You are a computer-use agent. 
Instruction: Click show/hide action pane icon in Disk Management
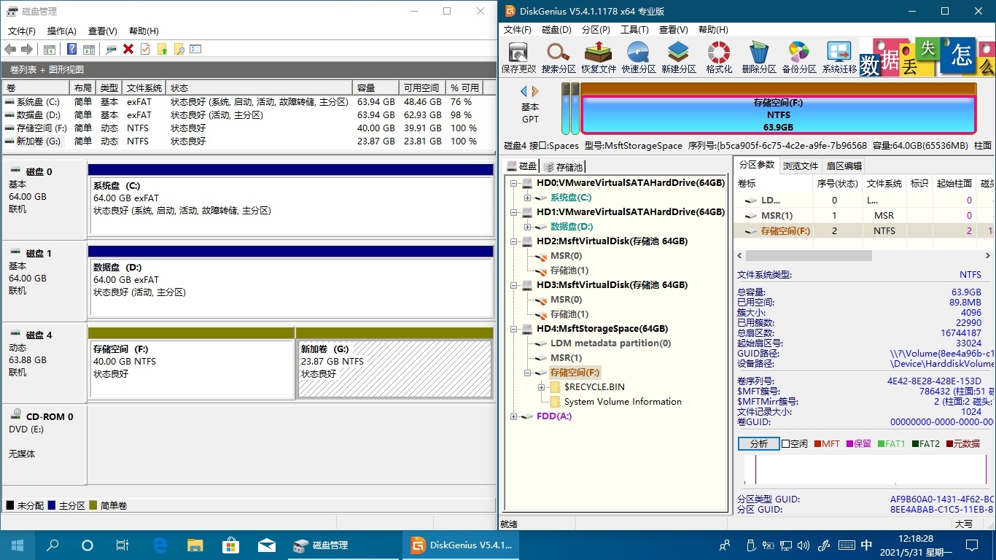tap(89, 49)
